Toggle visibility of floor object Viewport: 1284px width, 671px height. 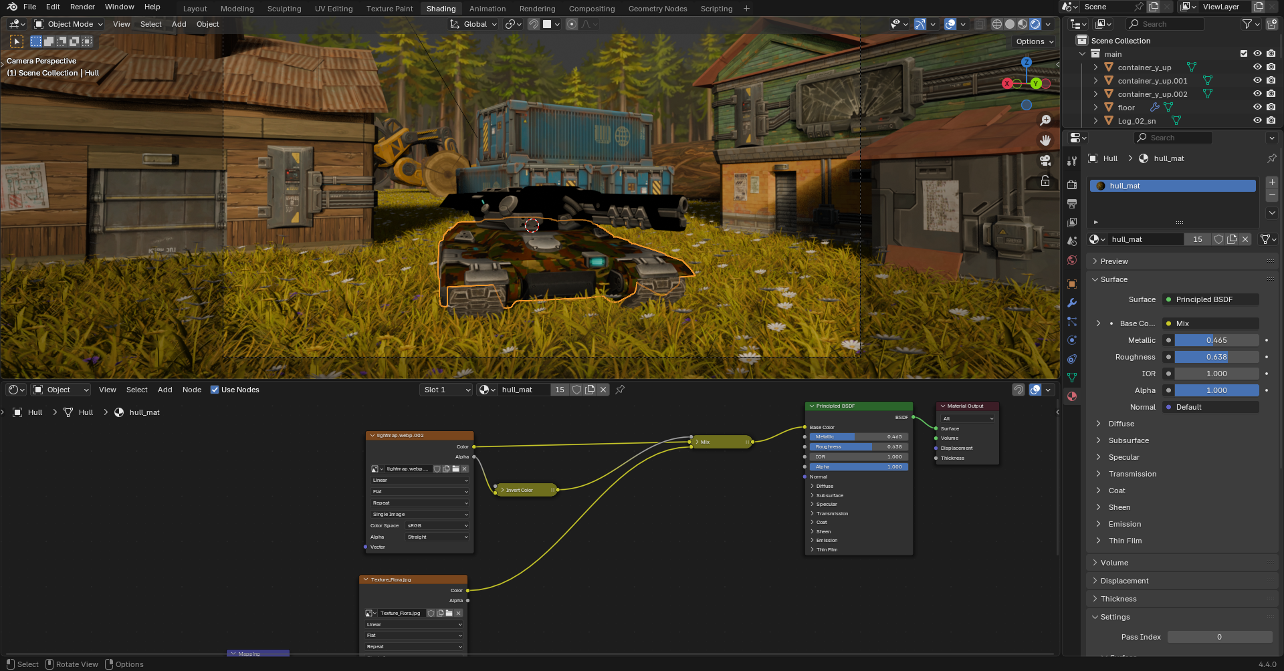pos(1257,108)
